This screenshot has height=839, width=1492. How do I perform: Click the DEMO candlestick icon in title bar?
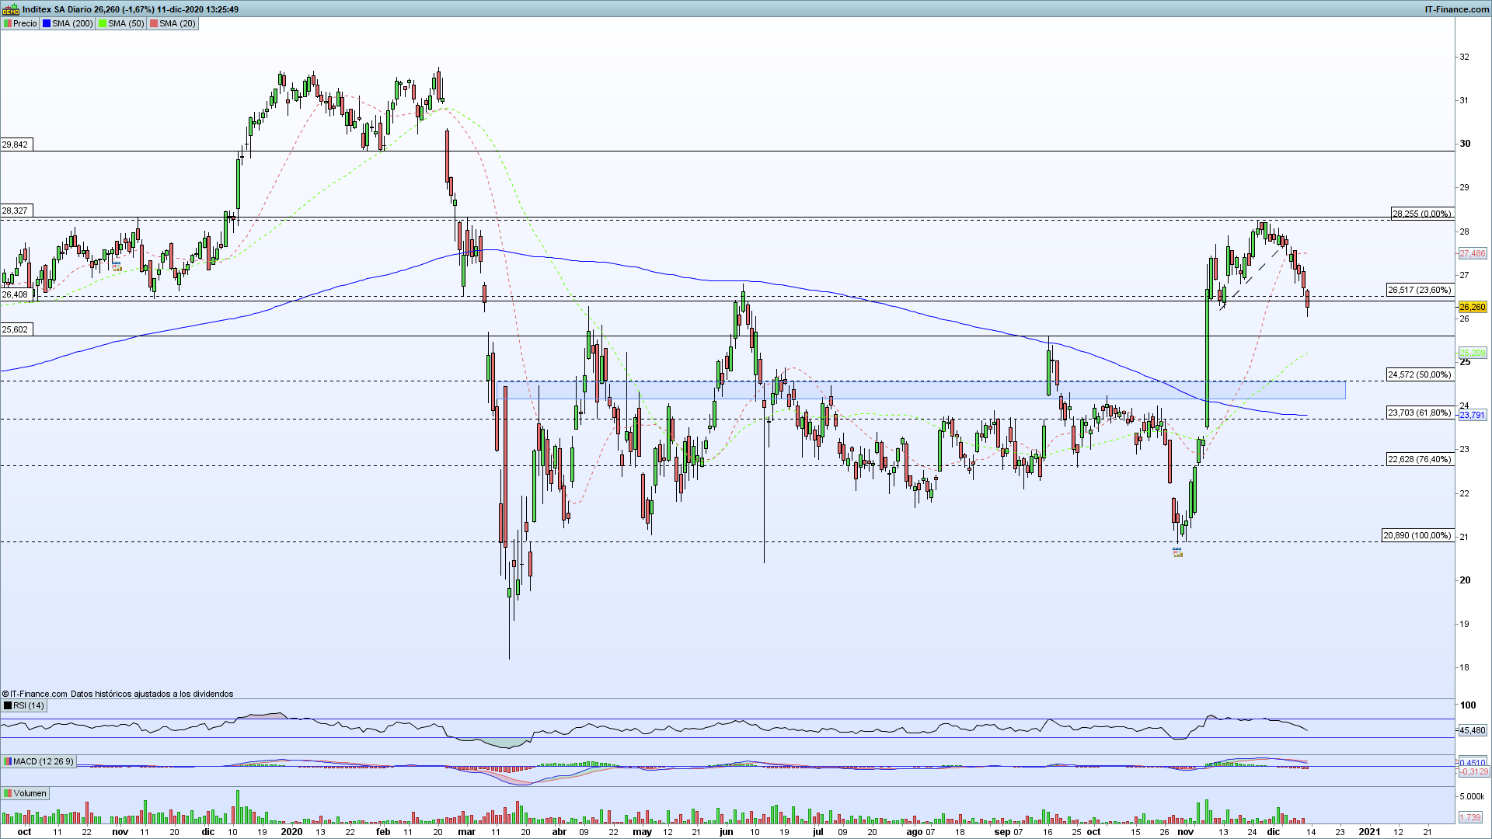click(x=10, y=9)
